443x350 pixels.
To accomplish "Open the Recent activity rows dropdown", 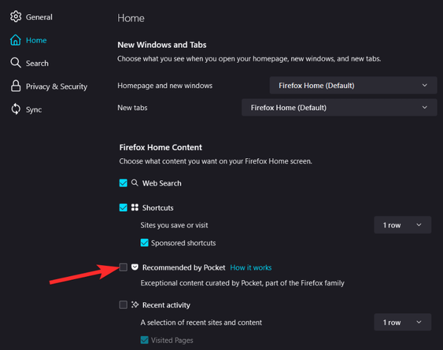I will (402, 323).
